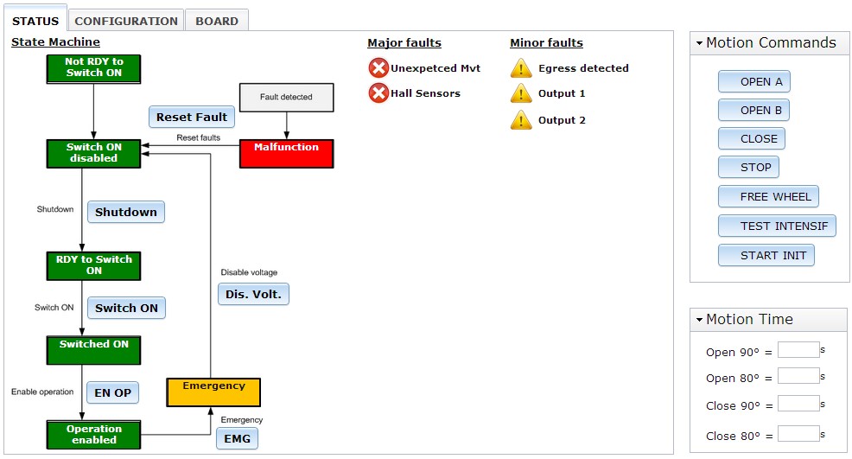The width and height of the screenshot is (852, 459).
Task: Trigger the EMG emergency button
Action: tap(237, 438)
